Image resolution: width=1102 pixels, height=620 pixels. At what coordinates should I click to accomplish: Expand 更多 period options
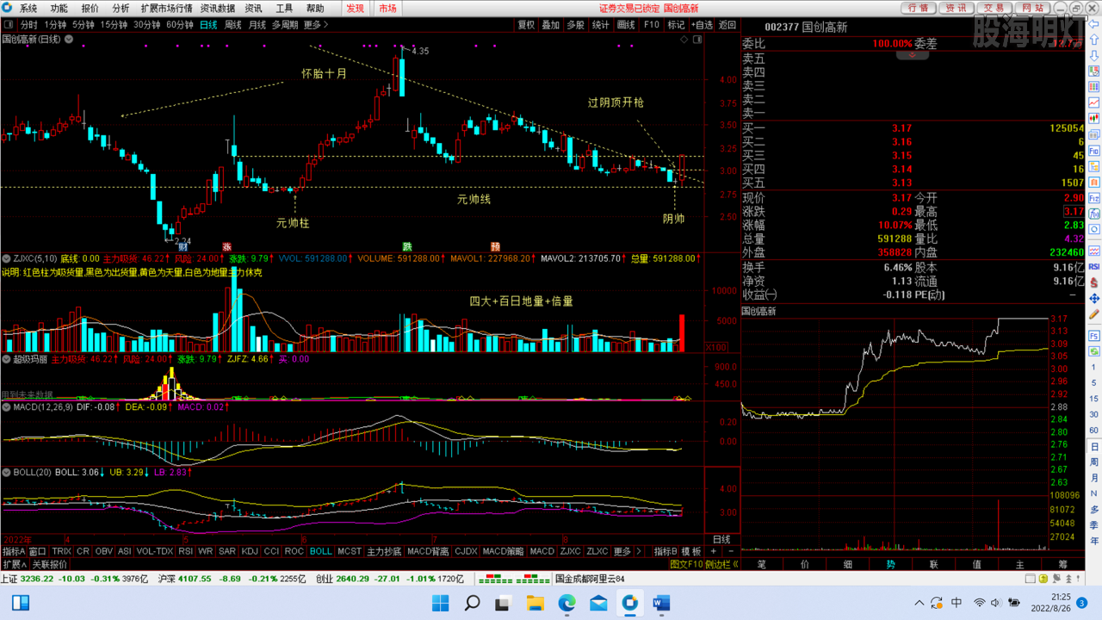(x=315, y=25)
